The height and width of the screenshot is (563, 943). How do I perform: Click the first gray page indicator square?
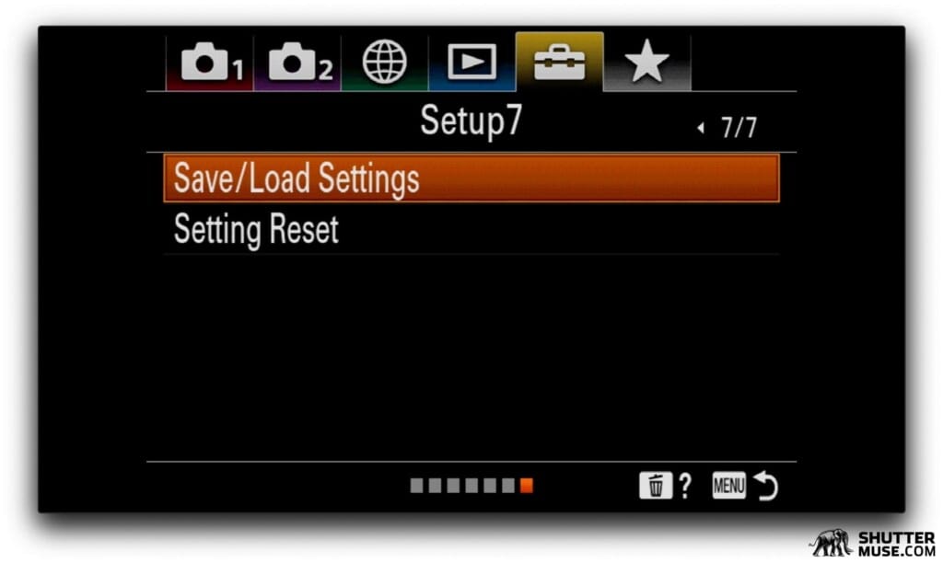pyautogui.click(x=417, y=486)
